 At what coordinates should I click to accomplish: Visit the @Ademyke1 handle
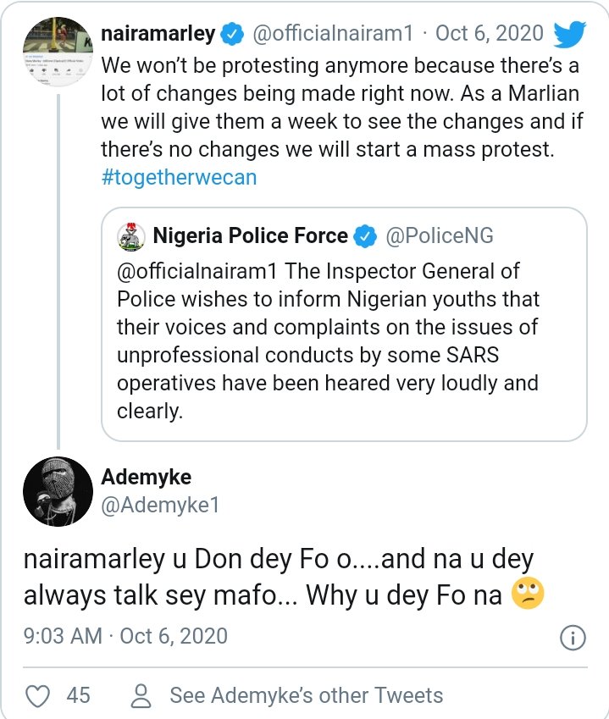point(160,506)
